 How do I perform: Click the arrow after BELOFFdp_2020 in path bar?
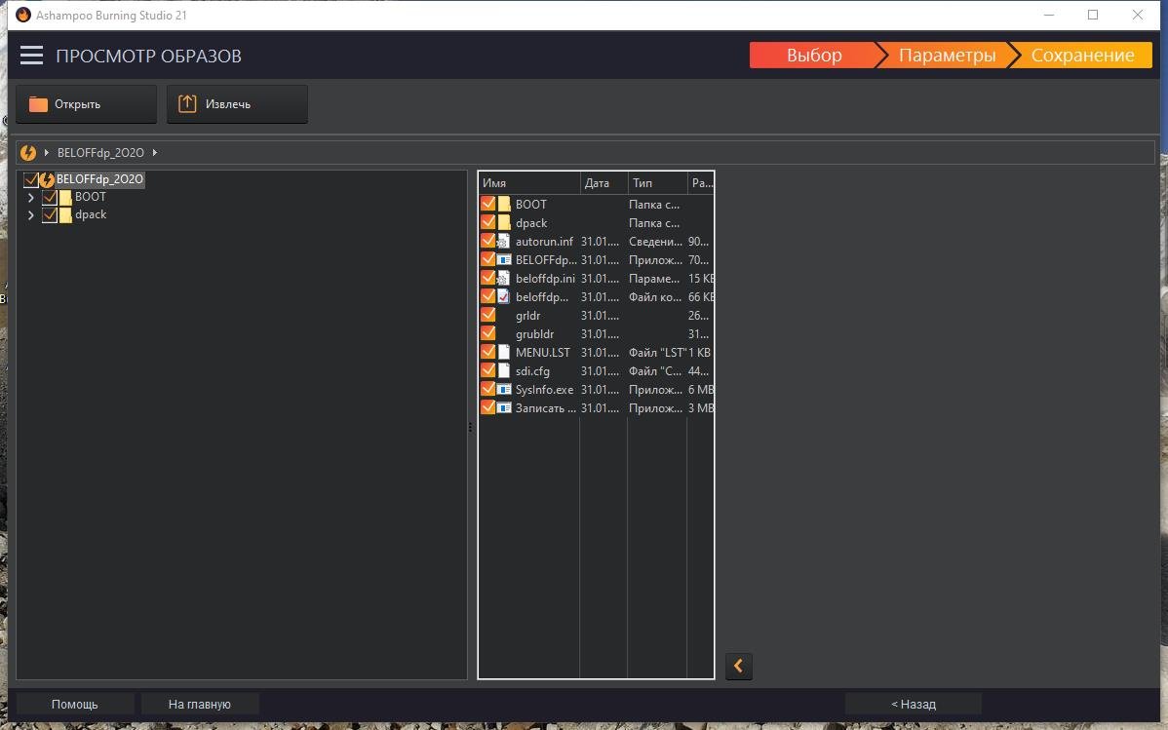(155, 153)
